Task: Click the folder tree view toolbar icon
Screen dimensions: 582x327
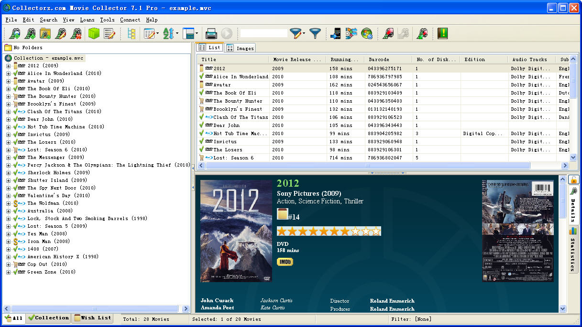Action: click(131, 33)
